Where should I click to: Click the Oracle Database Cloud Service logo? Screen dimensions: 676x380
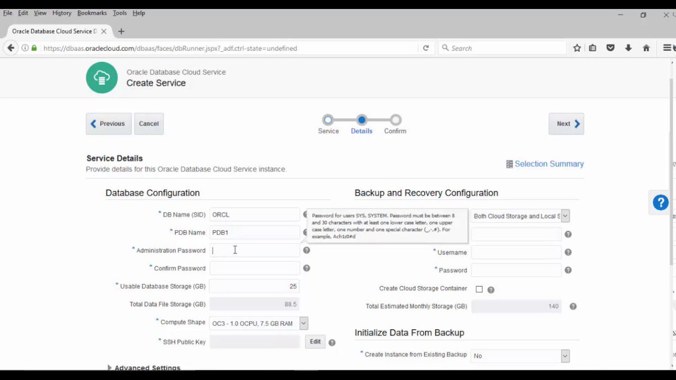(x=102, y=78)
